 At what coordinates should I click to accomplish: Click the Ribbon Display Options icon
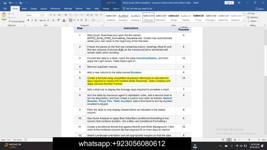tap(239, 3)
